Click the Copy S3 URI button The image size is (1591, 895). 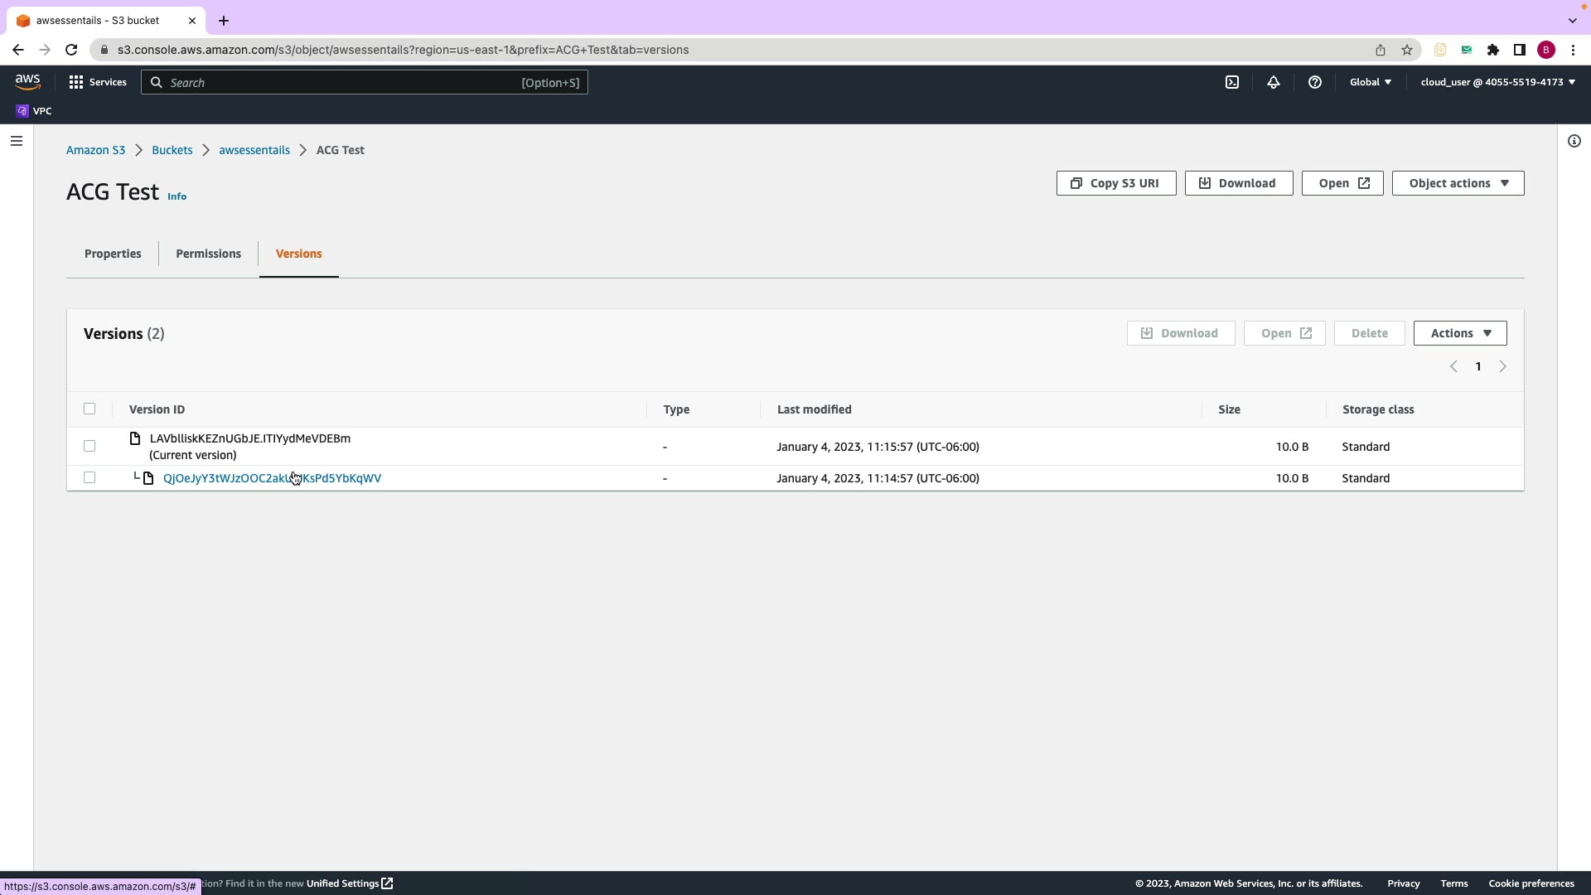click(x=1115, y=183)
